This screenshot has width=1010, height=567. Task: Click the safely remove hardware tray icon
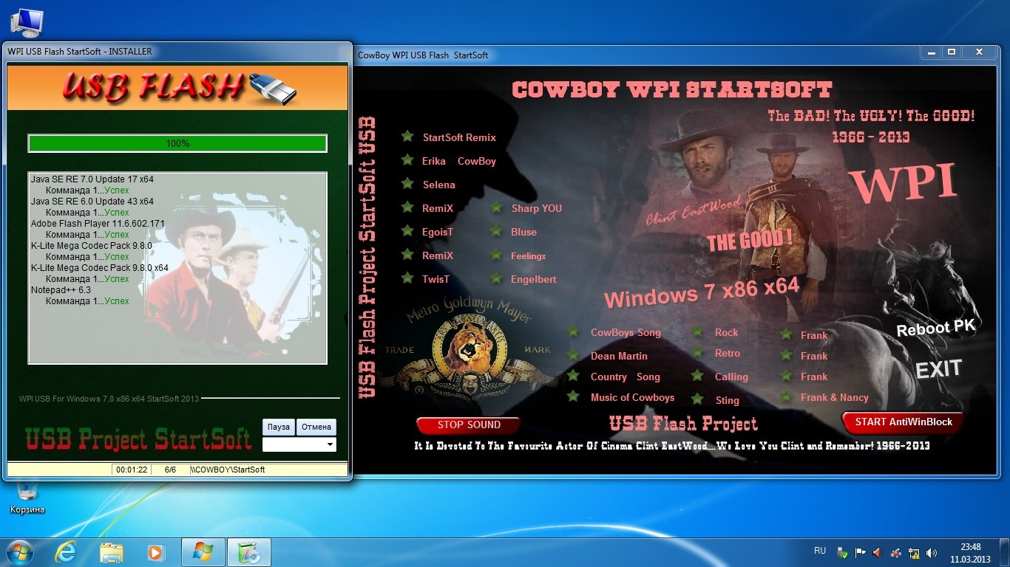842,552
